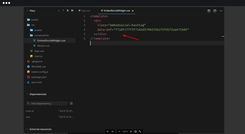Viewport: 245px width, 134px height.
Task: Go forward with the right arrow button
Action: (112, 132)
